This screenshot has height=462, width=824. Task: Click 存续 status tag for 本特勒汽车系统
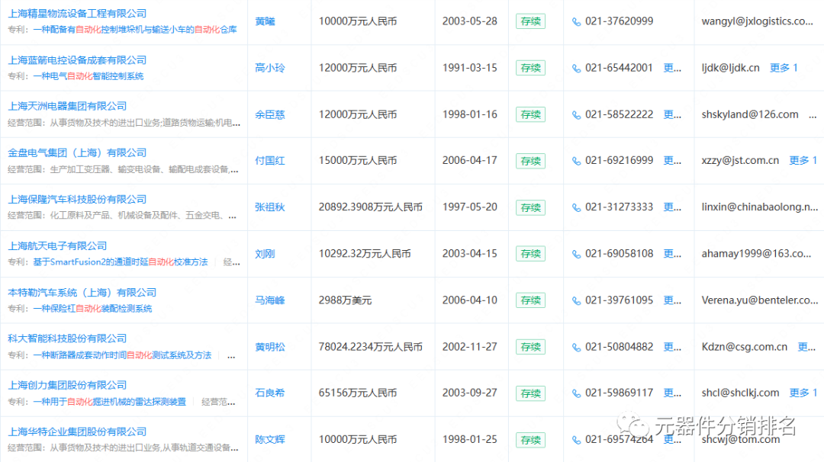tap(530, 300)
